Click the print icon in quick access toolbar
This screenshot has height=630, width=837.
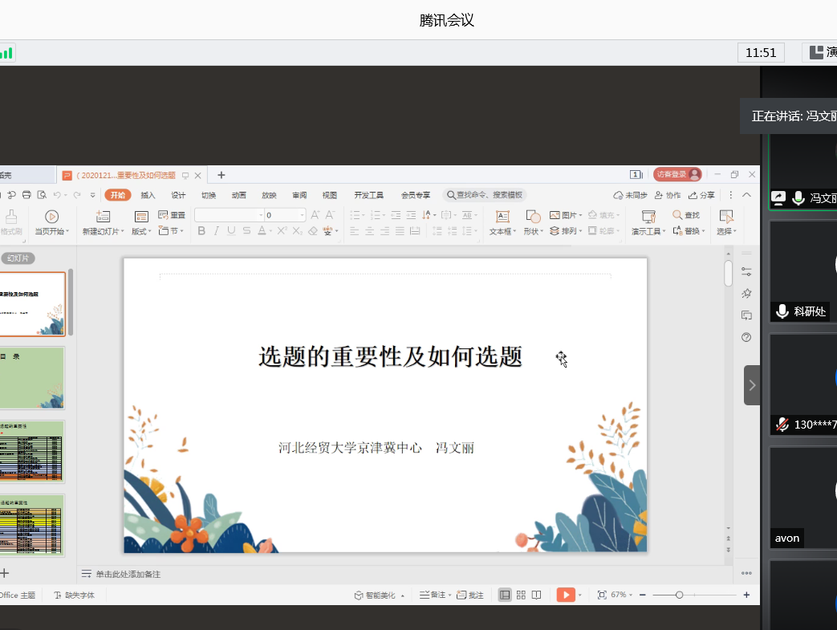[x=26, y=195]
